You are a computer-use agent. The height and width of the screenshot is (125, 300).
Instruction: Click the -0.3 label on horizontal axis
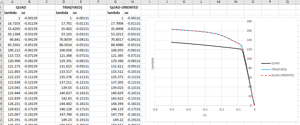pos(205,109)
